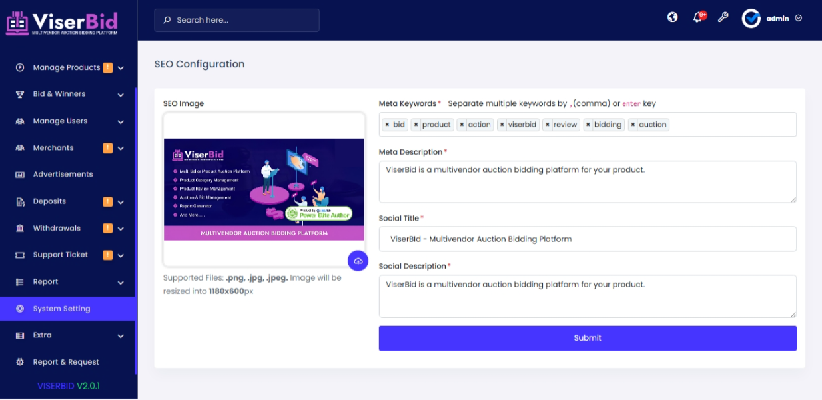Remove the 'bidding' keyword tag
The width and height of the screenshot is (822, 400).
[588, 125]
